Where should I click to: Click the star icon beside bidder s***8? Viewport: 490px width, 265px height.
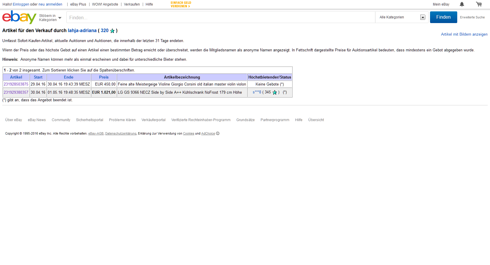(x=275, y=93)
